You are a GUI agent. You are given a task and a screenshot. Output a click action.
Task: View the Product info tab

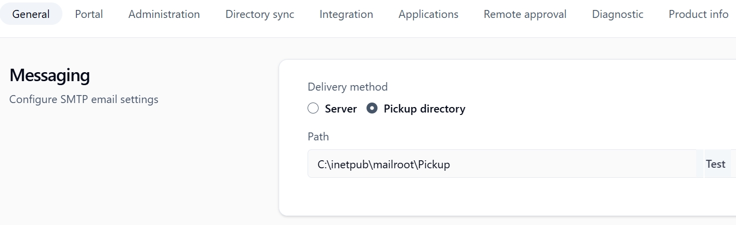pyautogui.click(x=698, y=14)
